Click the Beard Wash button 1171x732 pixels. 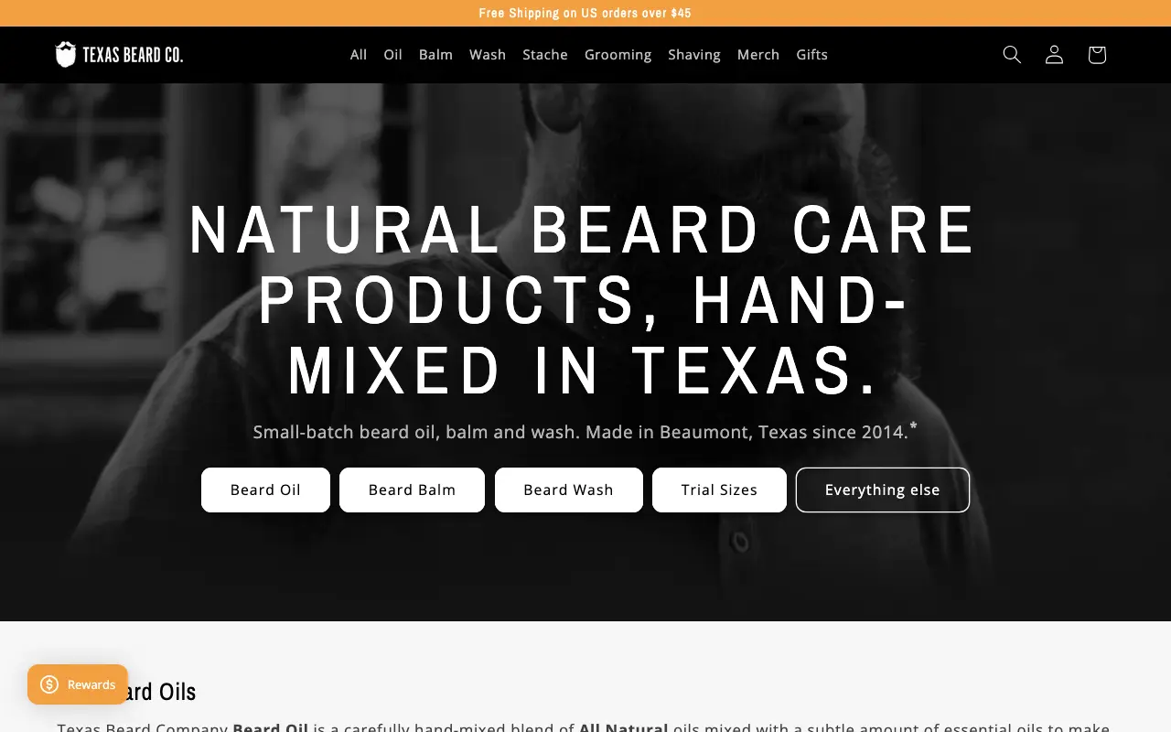tap(569, 490)
